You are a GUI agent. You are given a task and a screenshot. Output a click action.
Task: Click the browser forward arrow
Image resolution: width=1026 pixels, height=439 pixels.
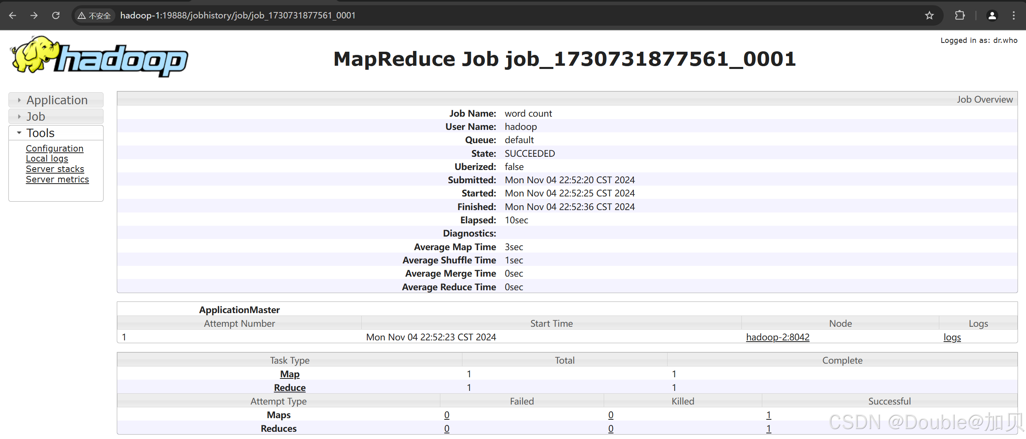click(x=34, y=15)
